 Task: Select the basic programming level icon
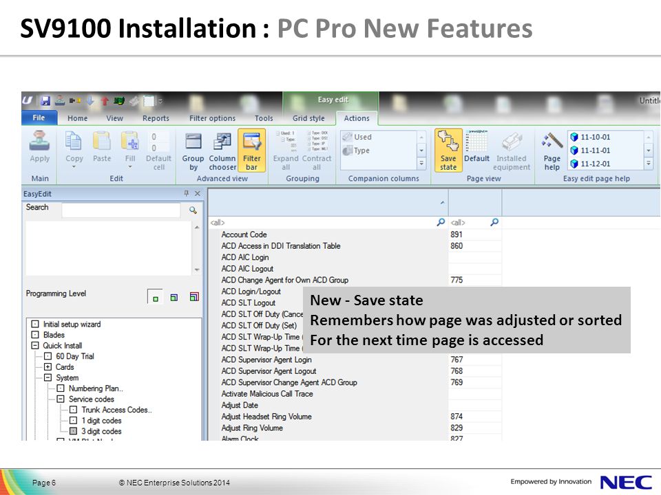tap(155, 297)
